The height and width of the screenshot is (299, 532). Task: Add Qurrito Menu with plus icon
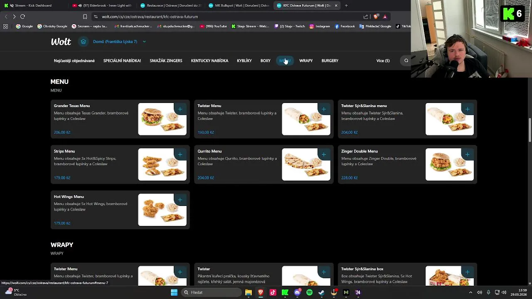[324, 154]
